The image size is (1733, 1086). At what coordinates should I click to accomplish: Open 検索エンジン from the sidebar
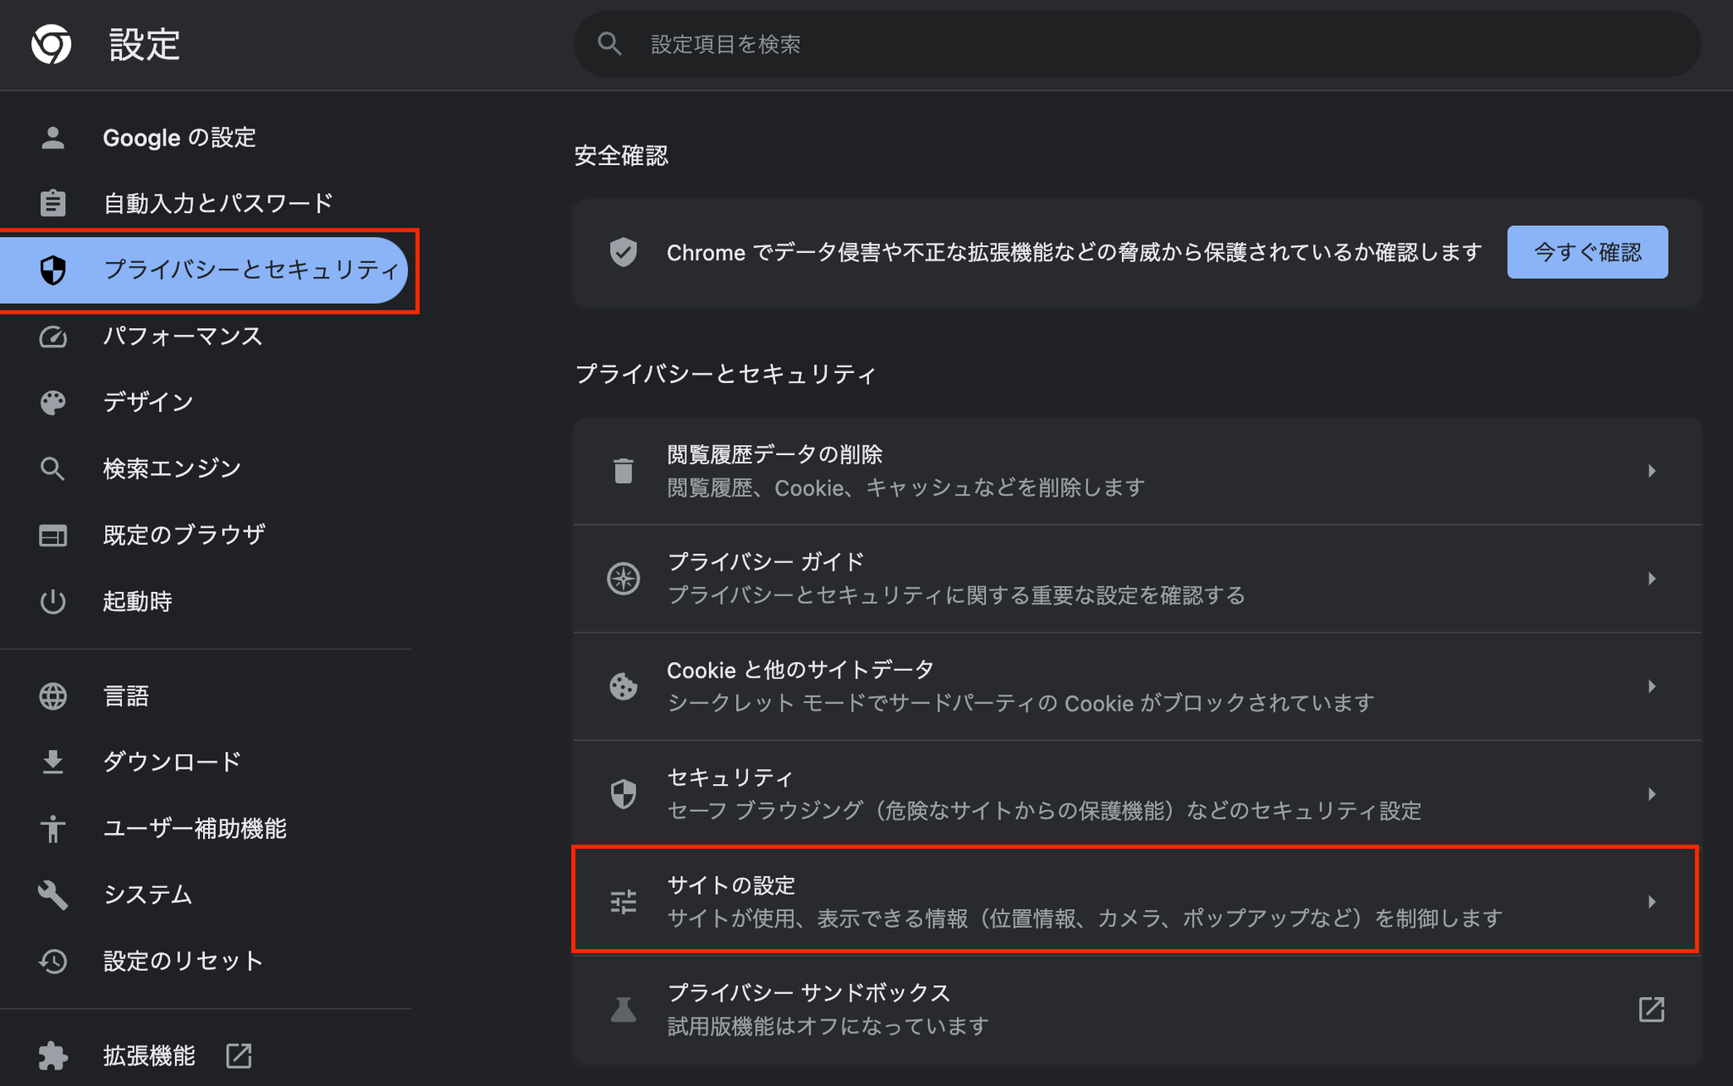click(x=171, y=468)
